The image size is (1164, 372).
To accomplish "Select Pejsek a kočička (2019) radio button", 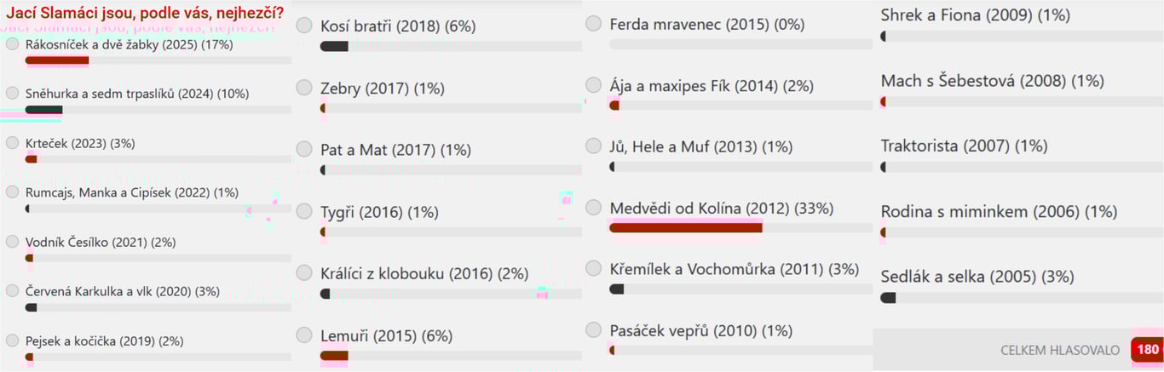I will 12,341.
